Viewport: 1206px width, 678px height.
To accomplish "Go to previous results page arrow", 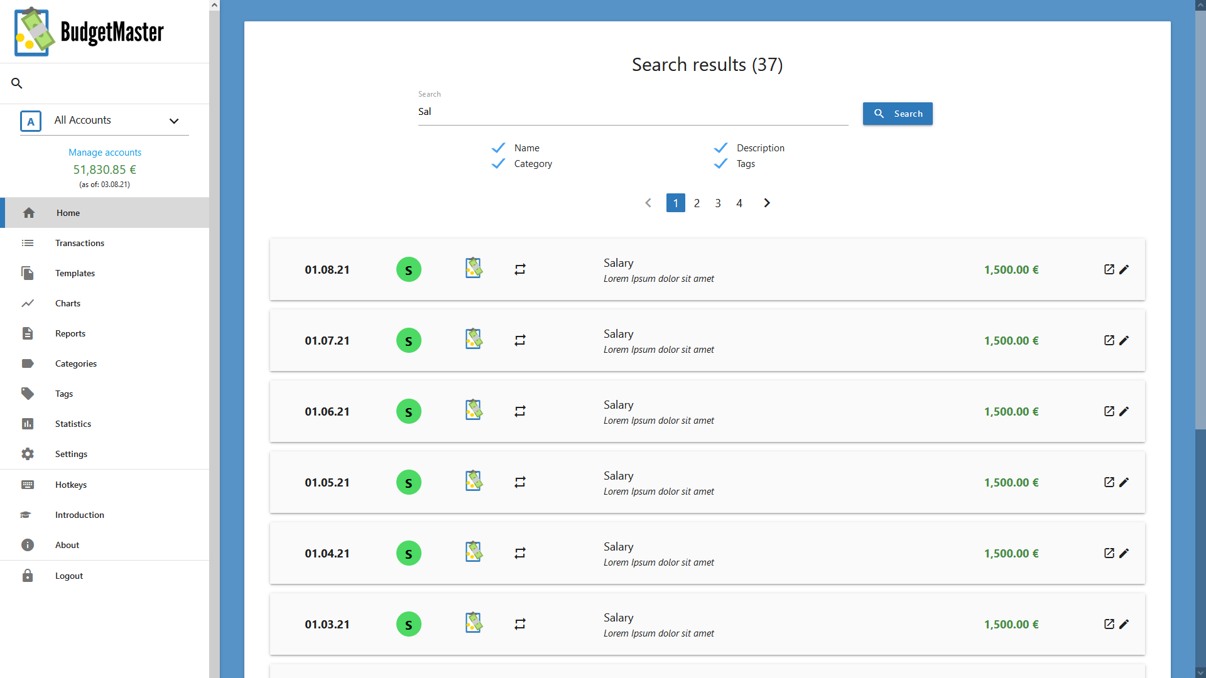I will (648, 203).
